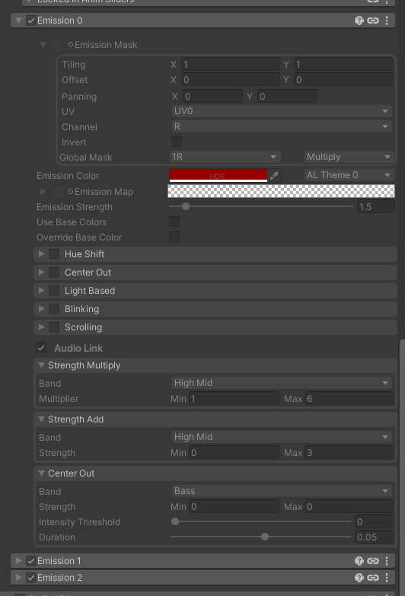The width and height of the screenshot is (405, 596).
Task: Enable the Center Out section checkbox below Hue Shift
Action: [54, 273]
